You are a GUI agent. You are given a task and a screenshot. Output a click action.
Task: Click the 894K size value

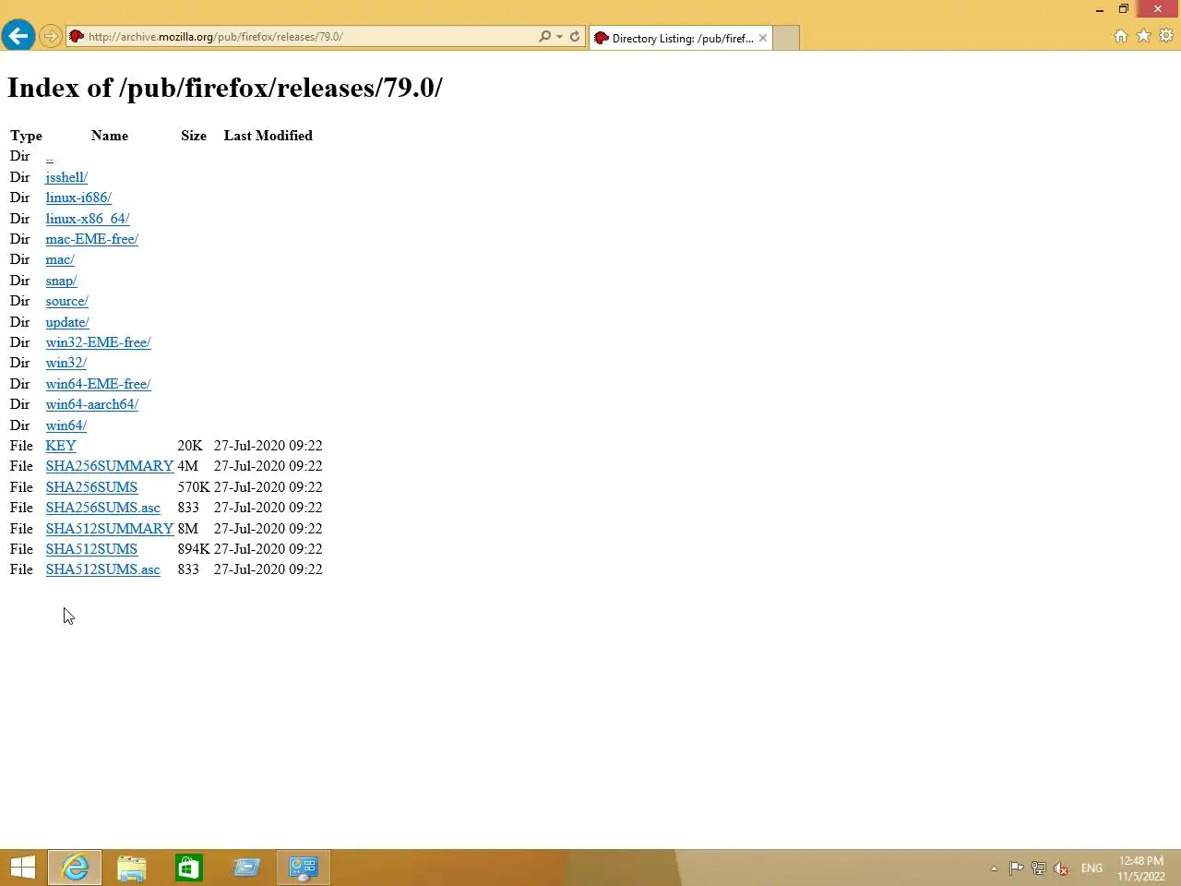(194, 549)
